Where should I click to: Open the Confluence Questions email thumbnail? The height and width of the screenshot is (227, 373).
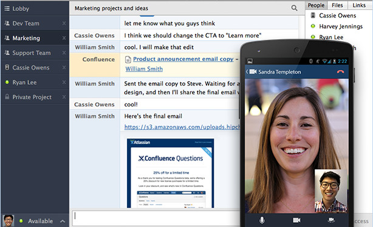point(170,173)
